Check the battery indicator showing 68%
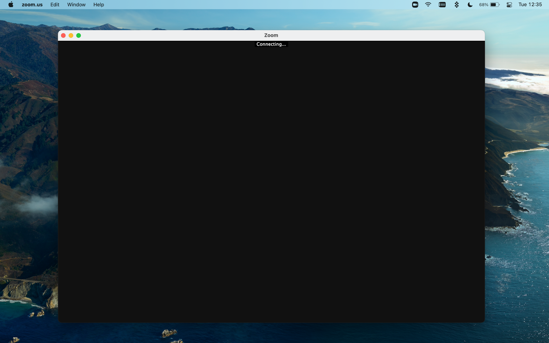Screen dimensions: 549x343 coord(494,4)
